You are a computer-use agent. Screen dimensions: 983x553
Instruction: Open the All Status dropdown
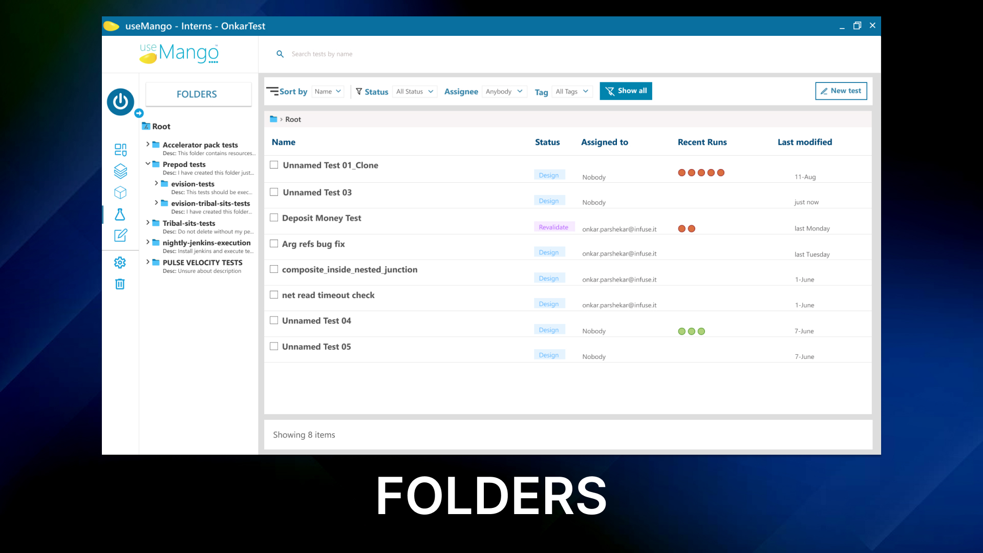(x=414, y=91)
